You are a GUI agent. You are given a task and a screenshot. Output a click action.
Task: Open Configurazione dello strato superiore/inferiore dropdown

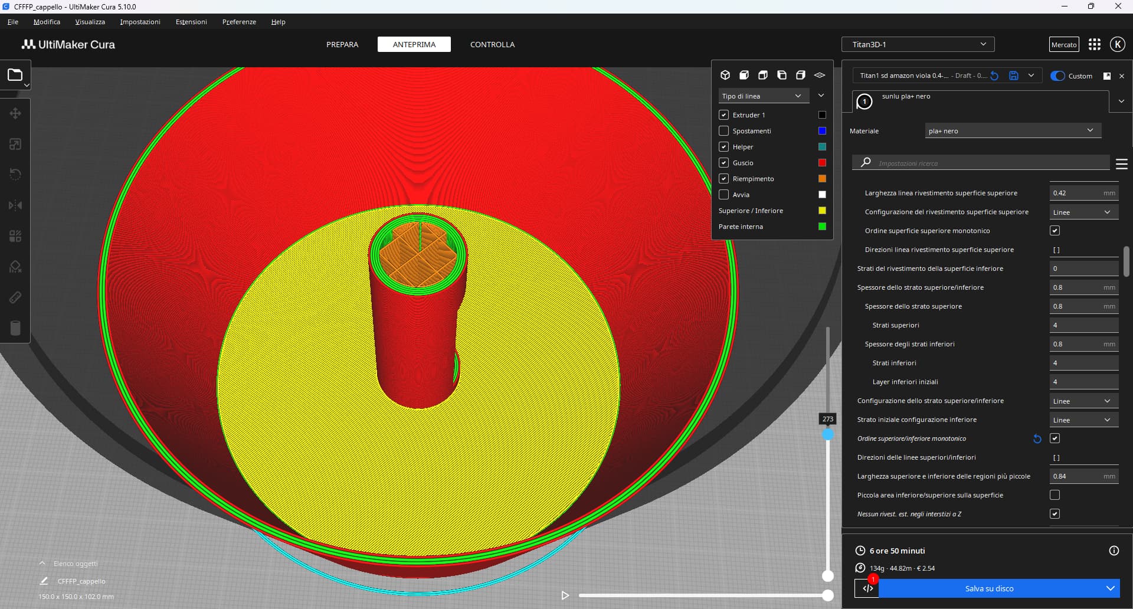[1083, 401]
